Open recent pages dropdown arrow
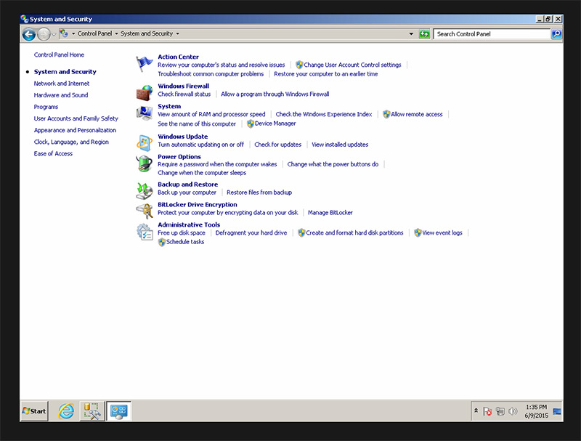 click(x=54, y=34)
